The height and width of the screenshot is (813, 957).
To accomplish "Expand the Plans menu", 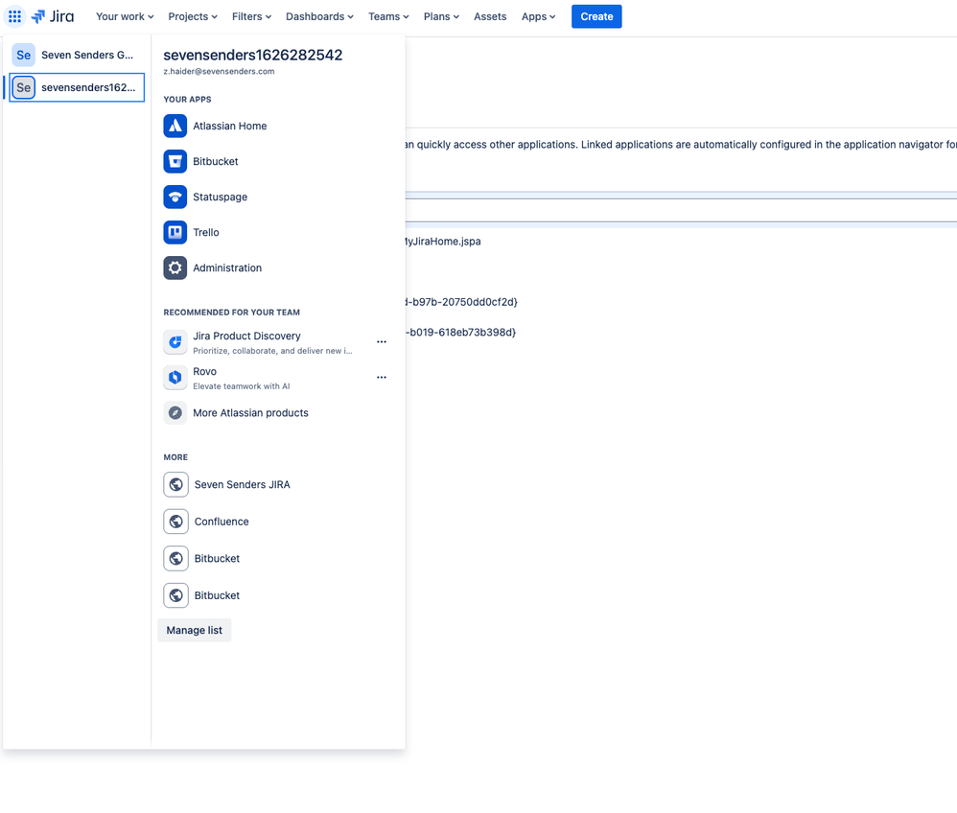I will [441, 16].
